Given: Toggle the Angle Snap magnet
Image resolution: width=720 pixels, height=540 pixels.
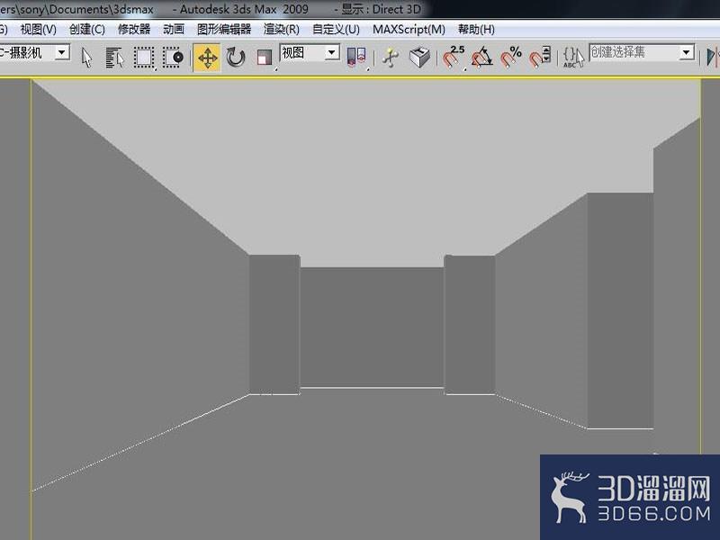Looking at the screenshot, I should point(481,58).
